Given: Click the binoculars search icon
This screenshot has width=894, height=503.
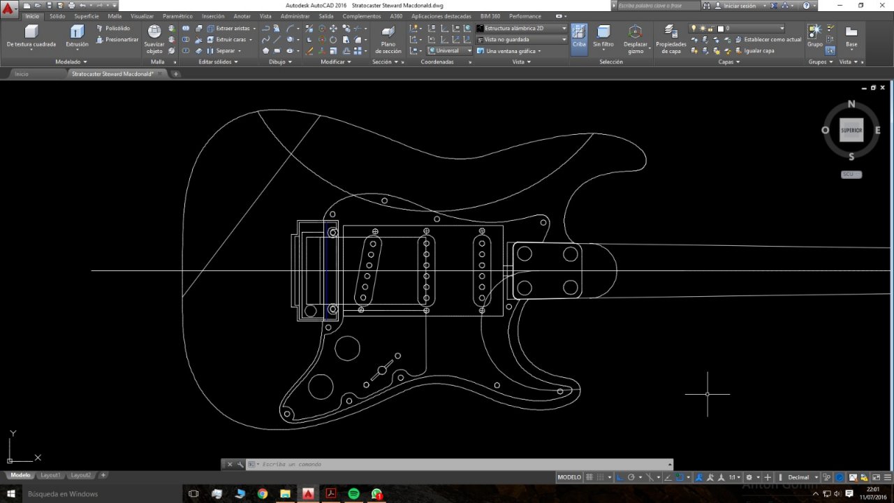Looking at the screenshot, I should (706, 6).
